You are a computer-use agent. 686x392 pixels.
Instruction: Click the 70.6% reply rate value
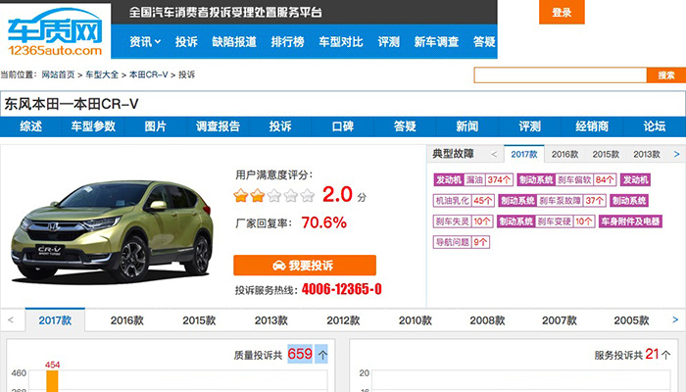pyautogui.click(x=323, y=222)
